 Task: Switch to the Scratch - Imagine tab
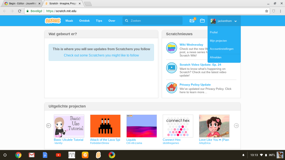63,3
